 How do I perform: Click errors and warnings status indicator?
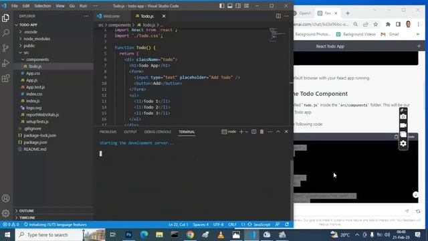point(11,225)
